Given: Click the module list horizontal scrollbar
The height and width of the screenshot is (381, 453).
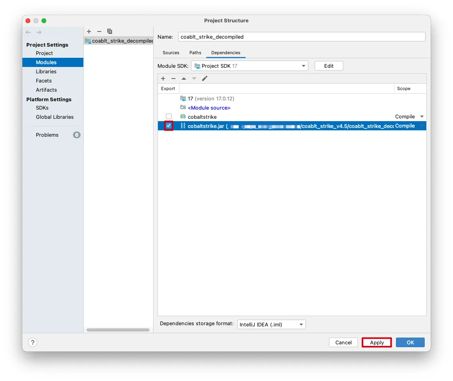Looking at the screenshot, I should pyautogui.click(x=118, y=330).
